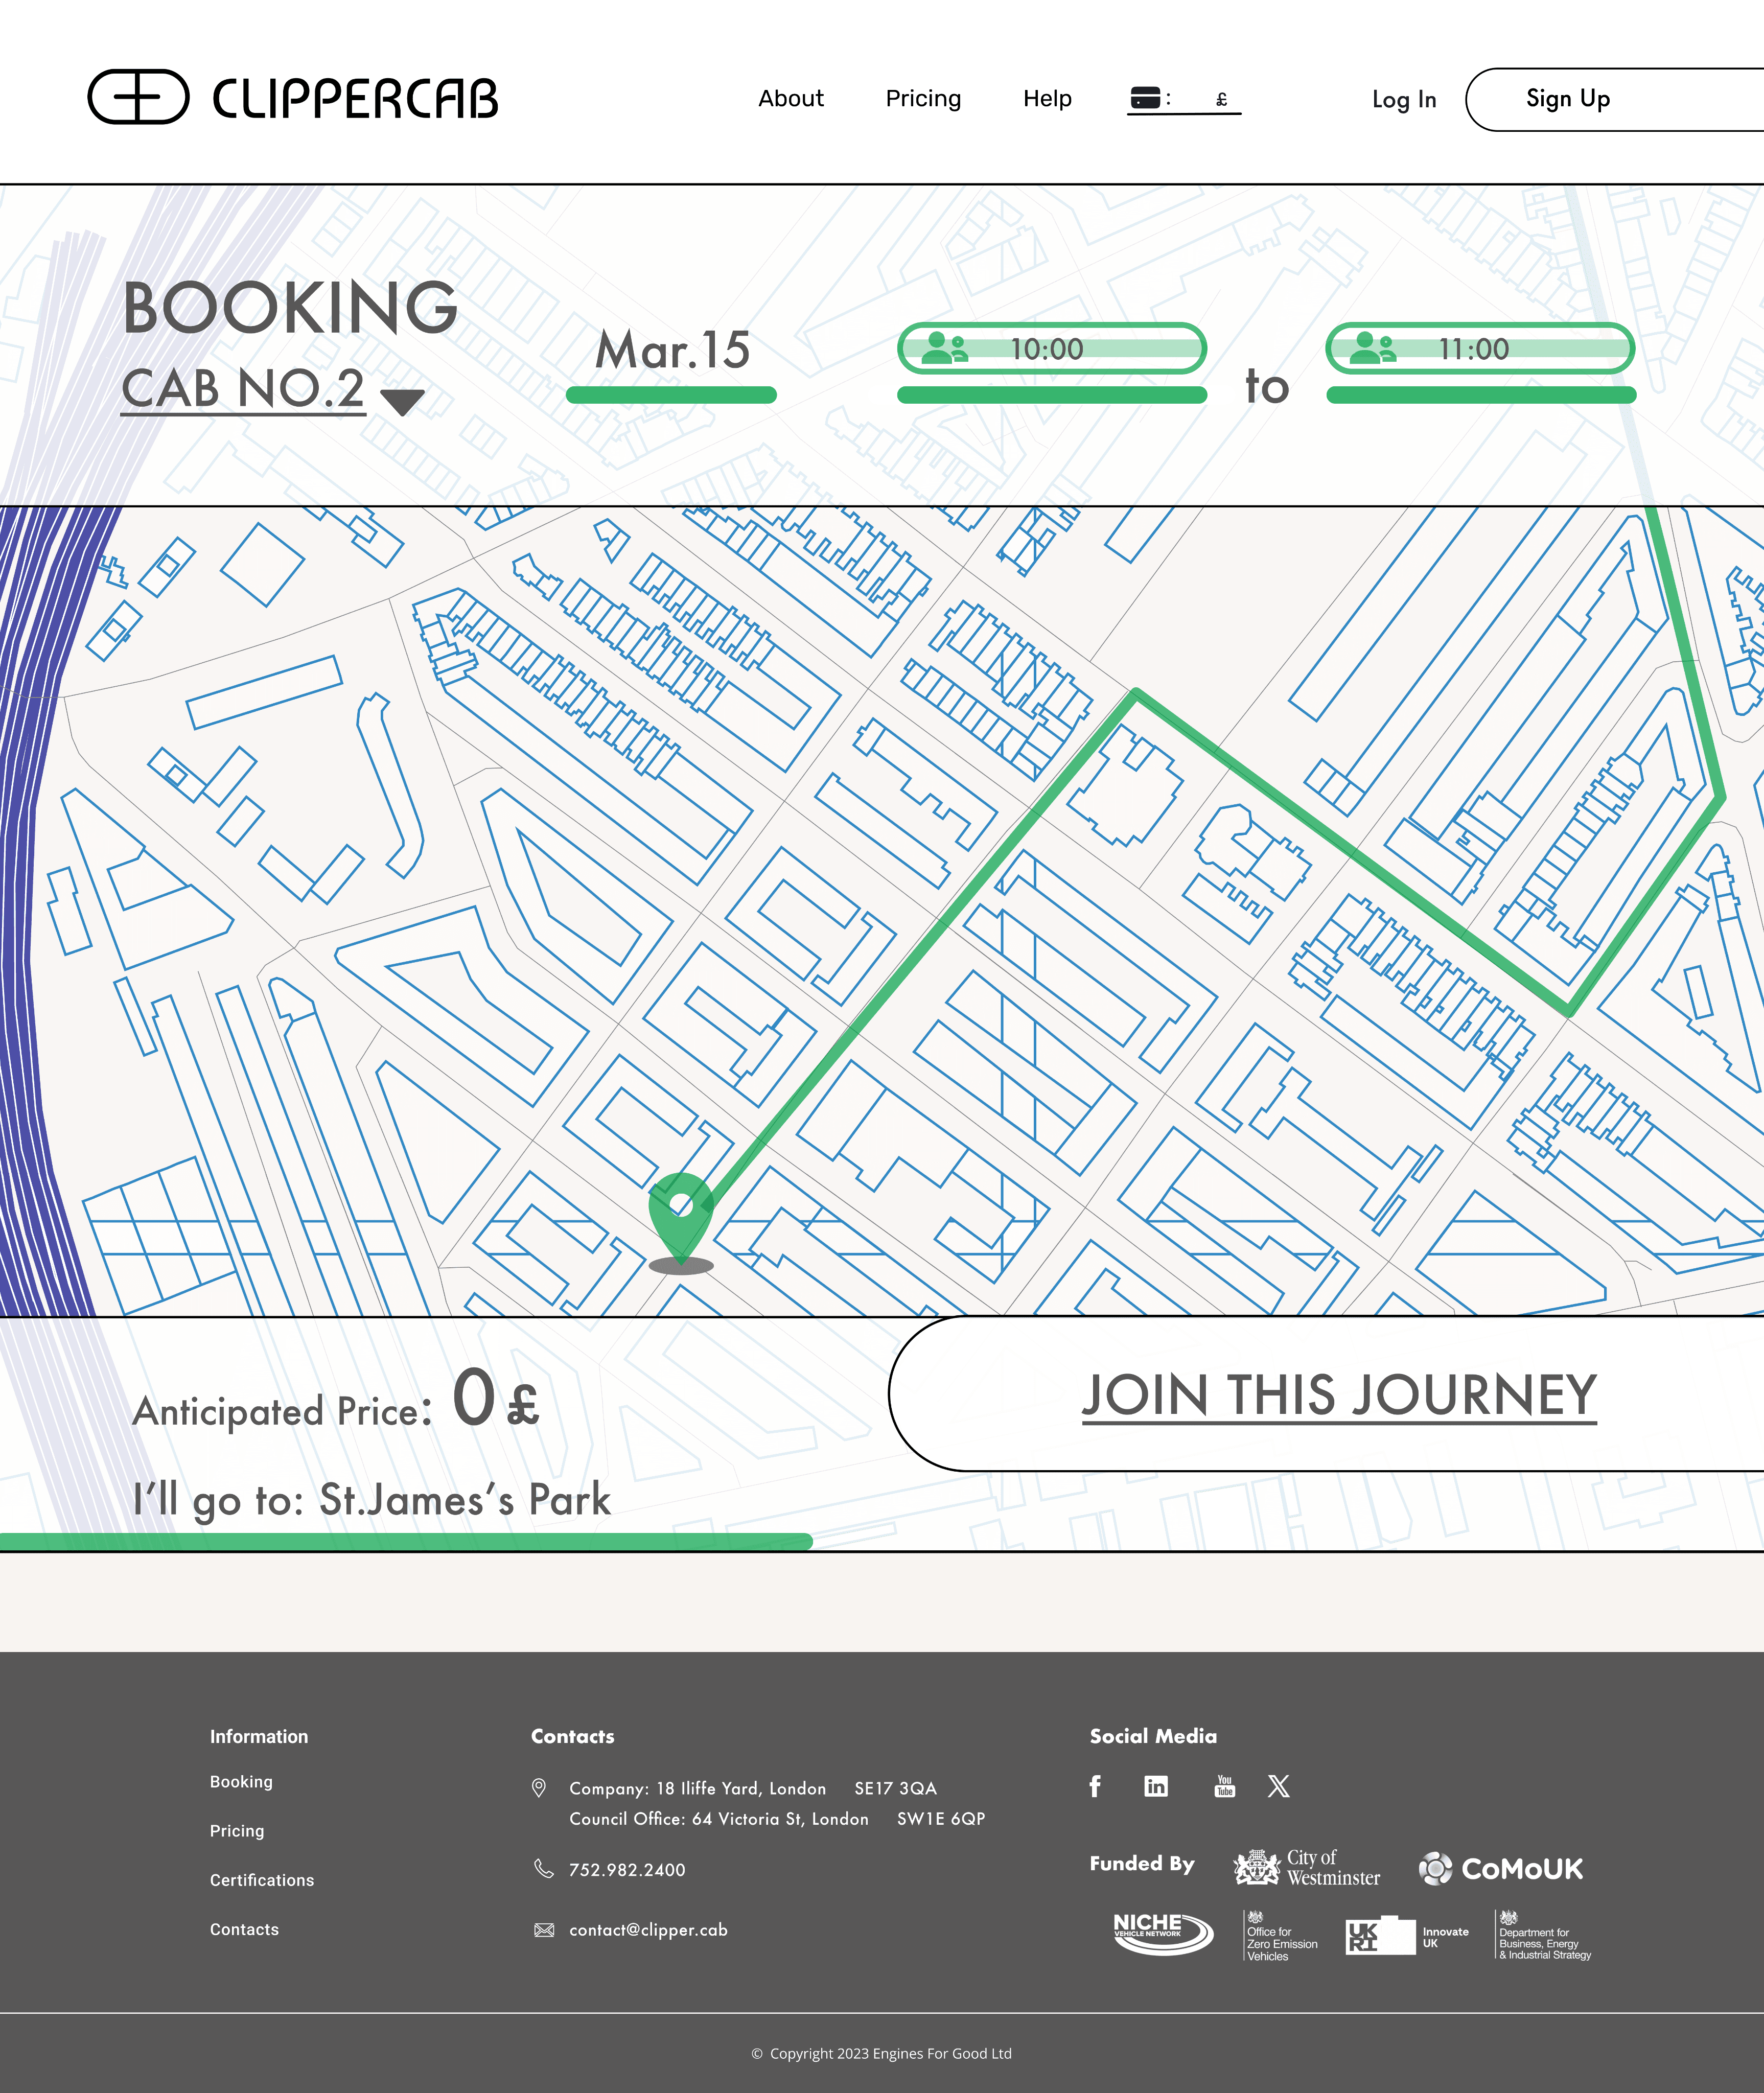Click the address map-pin icon in the footer
This screenshot has width=1764, height=2093.
click(x=539, y=1788)
